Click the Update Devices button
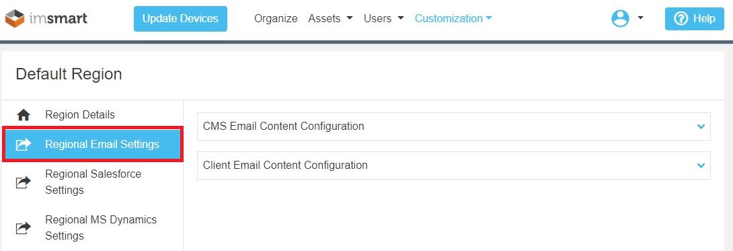This screenshot has width=733, height=251. tap(180, 19)
